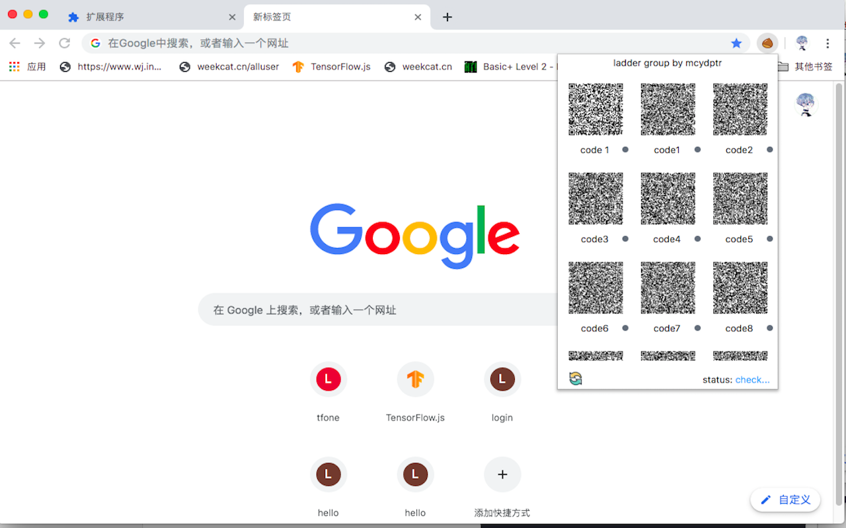
Task: Open the weekcat.cn/alluser bookmark
Action: (x=229, y=67)
